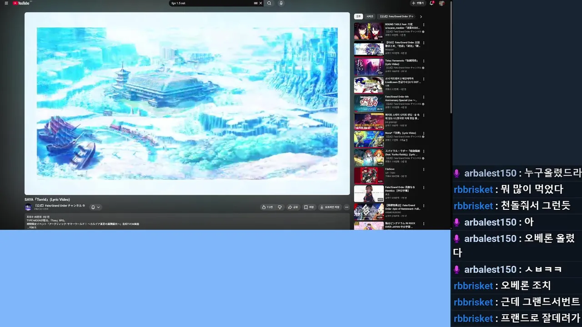Open the Fate/Grand Order channel avatar
Viewport: 582px width, 327px height.
click(x=28, y=207)
